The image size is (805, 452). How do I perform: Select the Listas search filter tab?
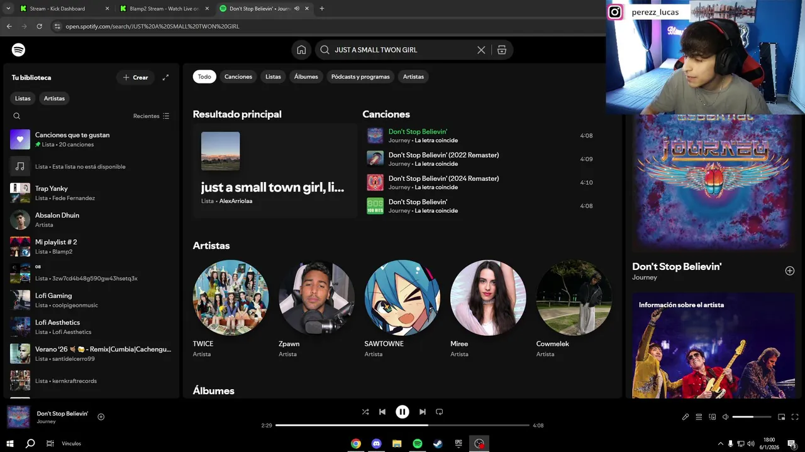point(273,77)
